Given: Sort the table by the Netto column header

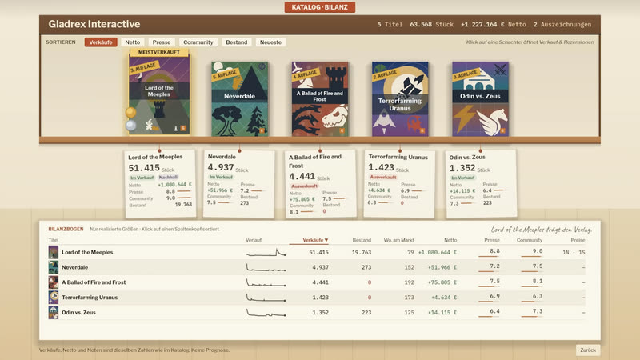Looking at the screenshot, I should point(450,240).
